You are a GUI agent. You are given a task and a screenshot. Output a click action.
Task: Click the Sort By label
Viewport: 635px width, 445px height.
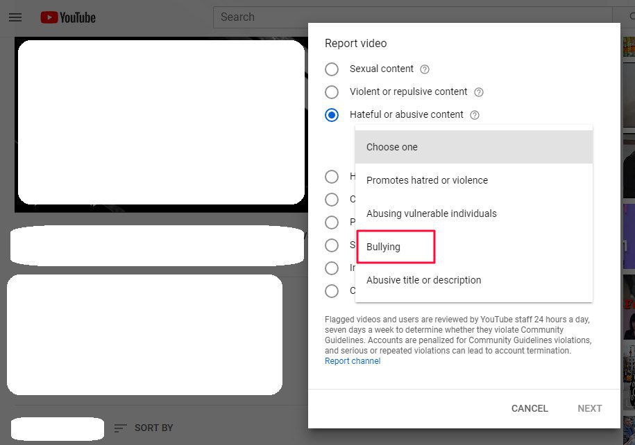coord(153,428)
